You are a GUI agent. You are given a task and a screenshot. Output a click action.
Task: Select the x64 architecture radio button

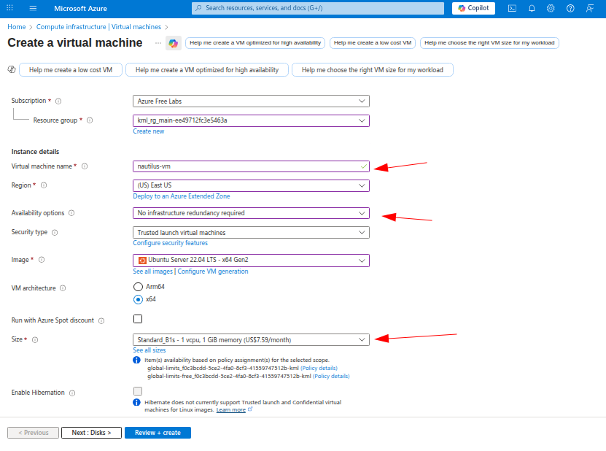(138, 299)
